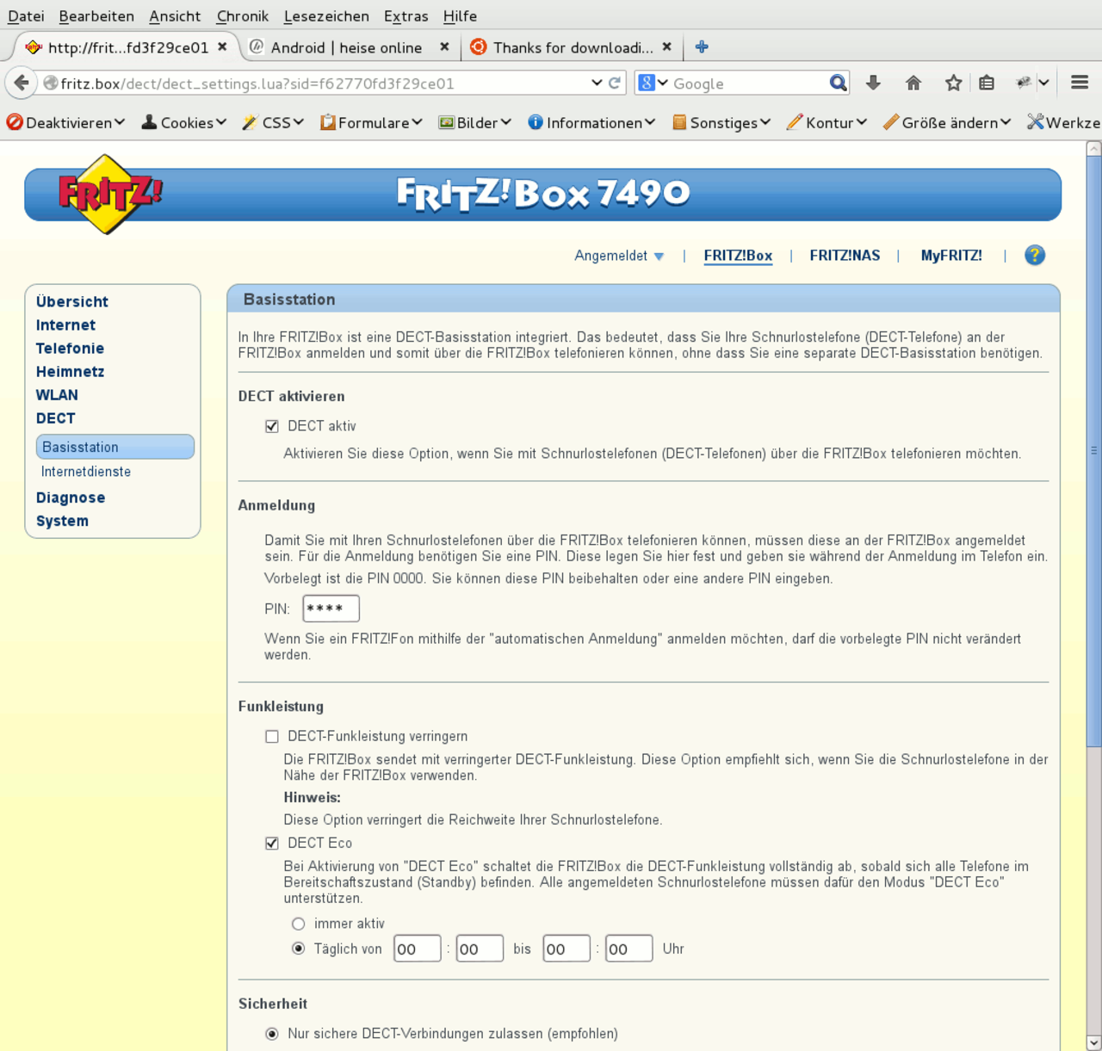Close the Android heise online tab
Image resolution: width=1102 pixels, height=1051 pixels.
(444, 47)
